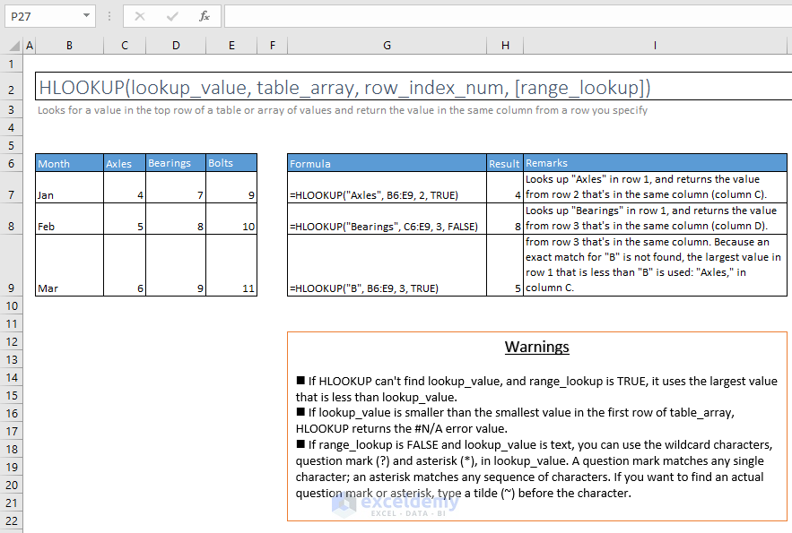Click the result value 8 cell in column H
Viewport: 792px width, 533px height.
click(x=505, y=219)
